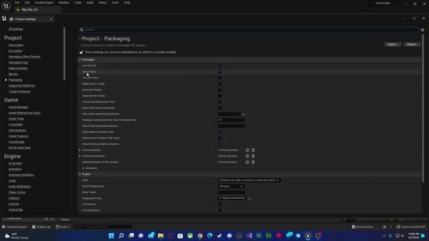Open the Windows Start menu
Screen dimensions: 429x241
[111, 236]
